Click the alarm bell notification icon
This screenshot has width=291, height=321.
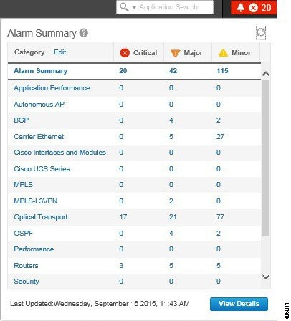240,8
